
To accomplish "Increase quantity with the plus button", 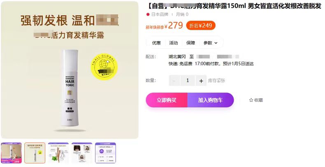I will [x=201, y=81].
